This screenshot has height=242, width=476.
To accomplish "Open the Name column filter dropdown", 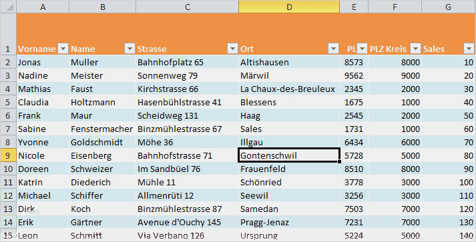I will click(130, 49).
